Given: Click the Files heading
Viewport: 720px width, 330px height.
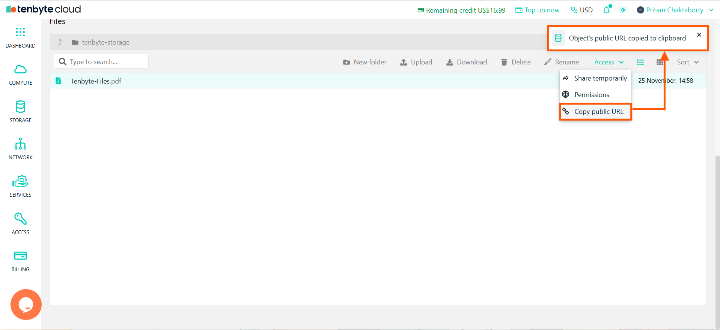Looking at the screenshot, I should (57, 21).
